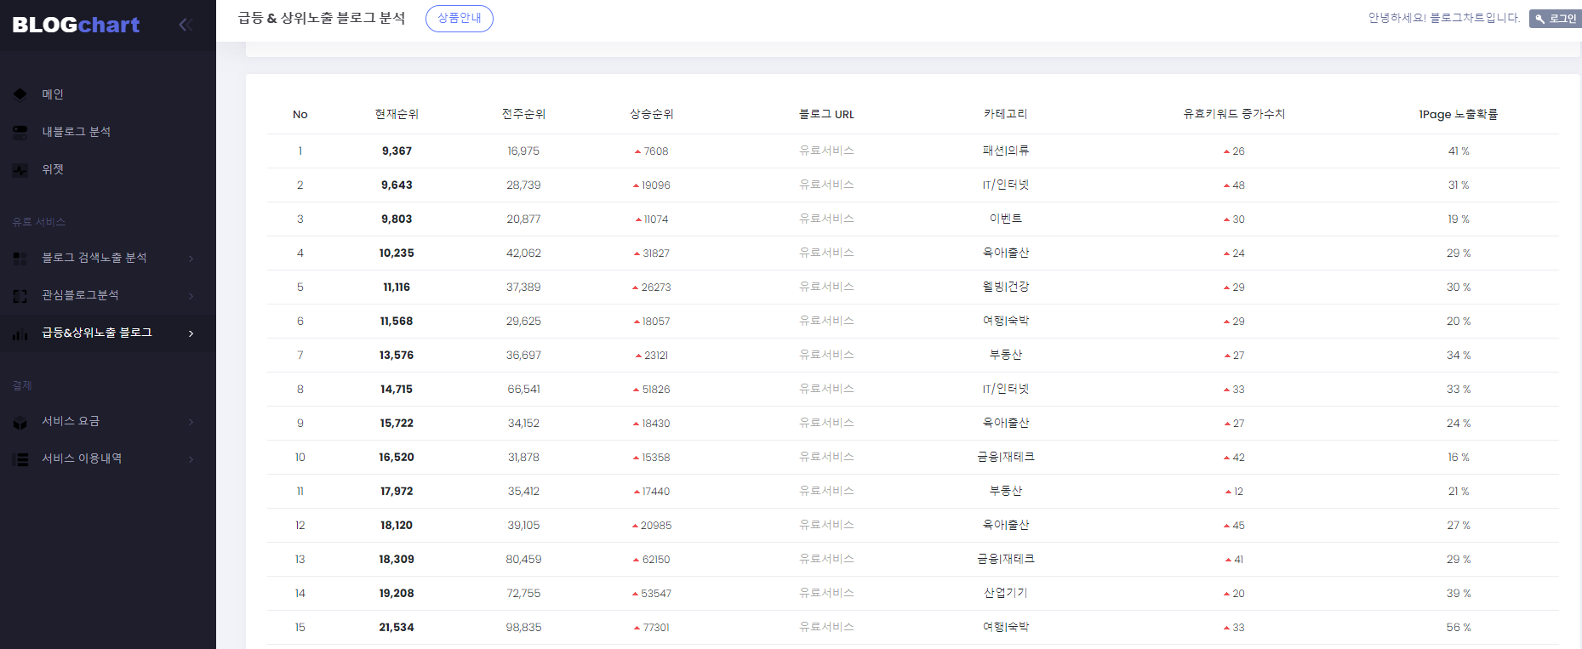The height and width of the screenshot is (649, 1582).
Task: Click the 서비스 요금 cube icon
Action: tap(20, 422)
